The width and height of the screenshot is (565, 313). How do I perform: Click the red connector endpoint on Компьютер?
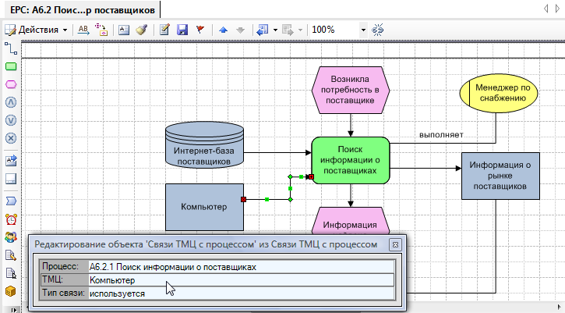click(244, 199)
